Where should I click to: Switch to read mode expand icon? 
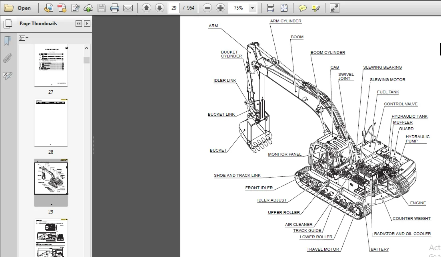tap(334, 8)
